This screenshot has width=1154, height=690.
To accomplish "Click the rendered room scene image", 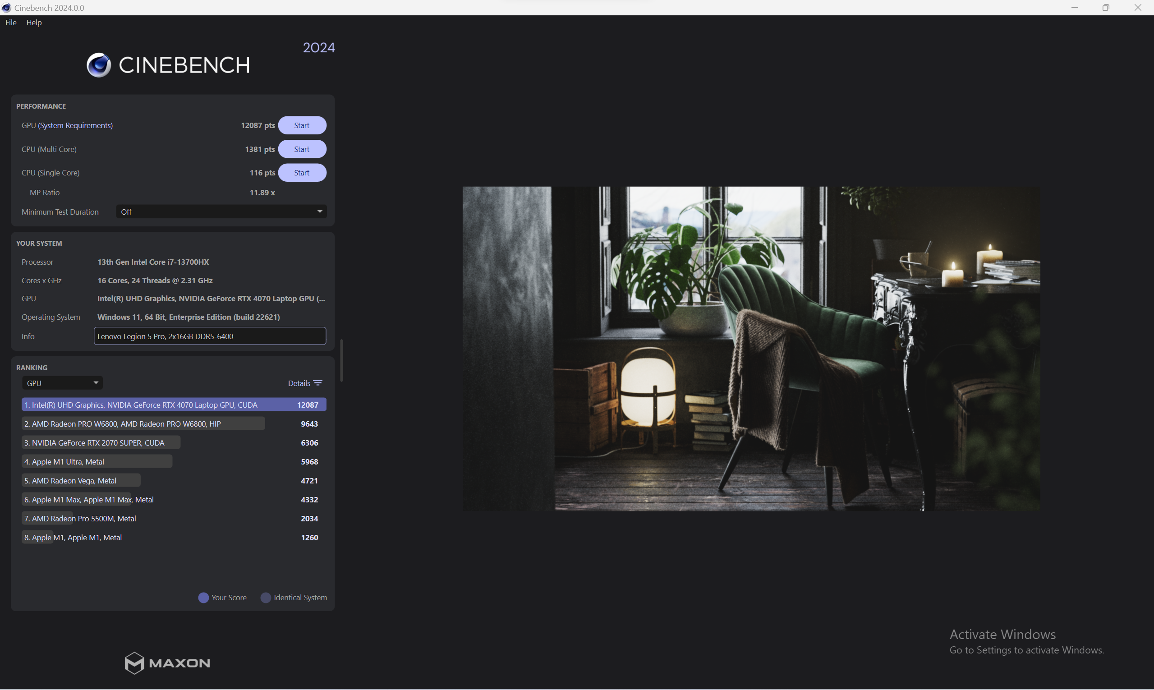I will pos(751,349).
